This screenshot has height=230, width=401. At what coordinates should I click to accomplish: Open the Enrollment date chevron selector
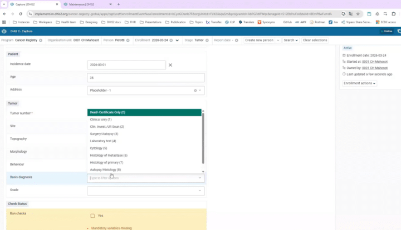click(177, 41)
